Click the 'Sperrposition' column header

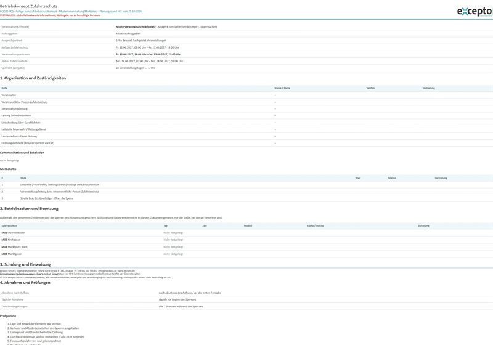click(x=9, y=226)
